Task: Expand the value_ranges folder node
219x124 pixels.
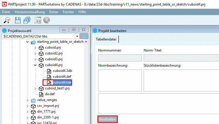Action: tap(27, 100)
